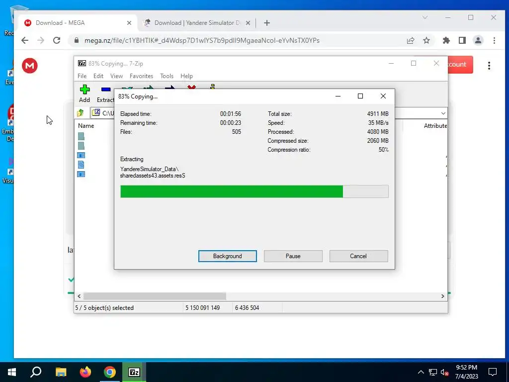509x382 pixels.
Task: Click the yellow Info toolbar icon
Action: coord(213,87)
